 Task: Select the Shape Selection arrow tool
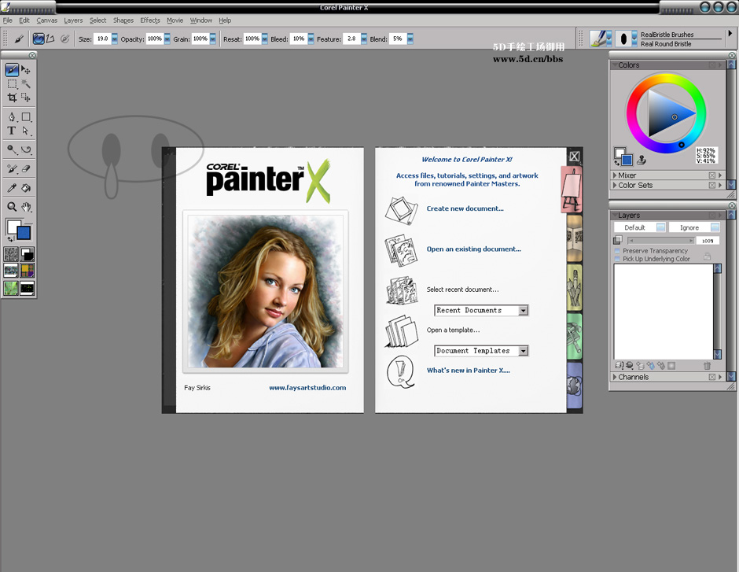[x=26, y=131]
